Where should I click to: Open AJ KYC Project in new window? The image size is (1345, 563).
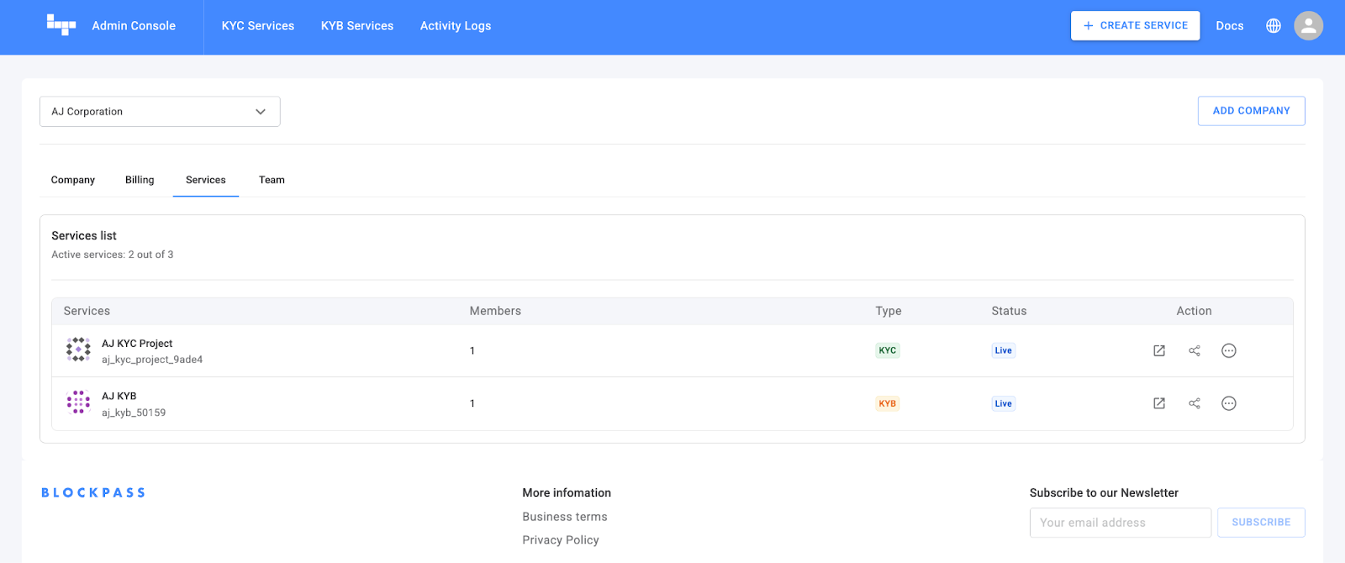[1158, 350]
